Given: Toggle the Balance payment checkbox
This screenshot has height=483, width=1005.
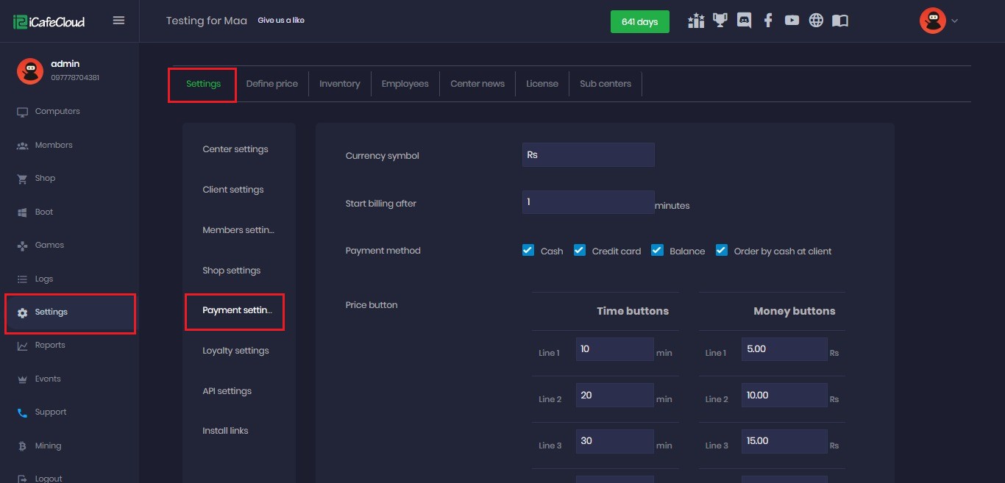Looking at the screenshot, I should (657, 250).
